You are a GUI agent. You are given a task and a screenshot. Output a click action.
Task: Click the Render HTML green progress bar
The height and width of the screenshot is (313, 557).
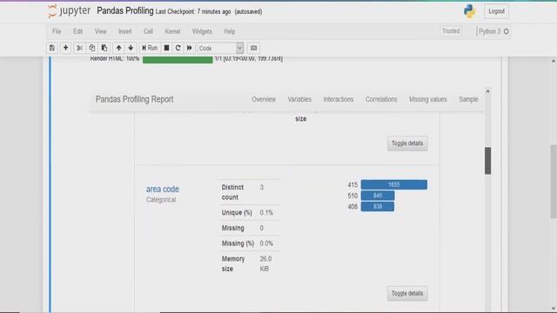178,60
